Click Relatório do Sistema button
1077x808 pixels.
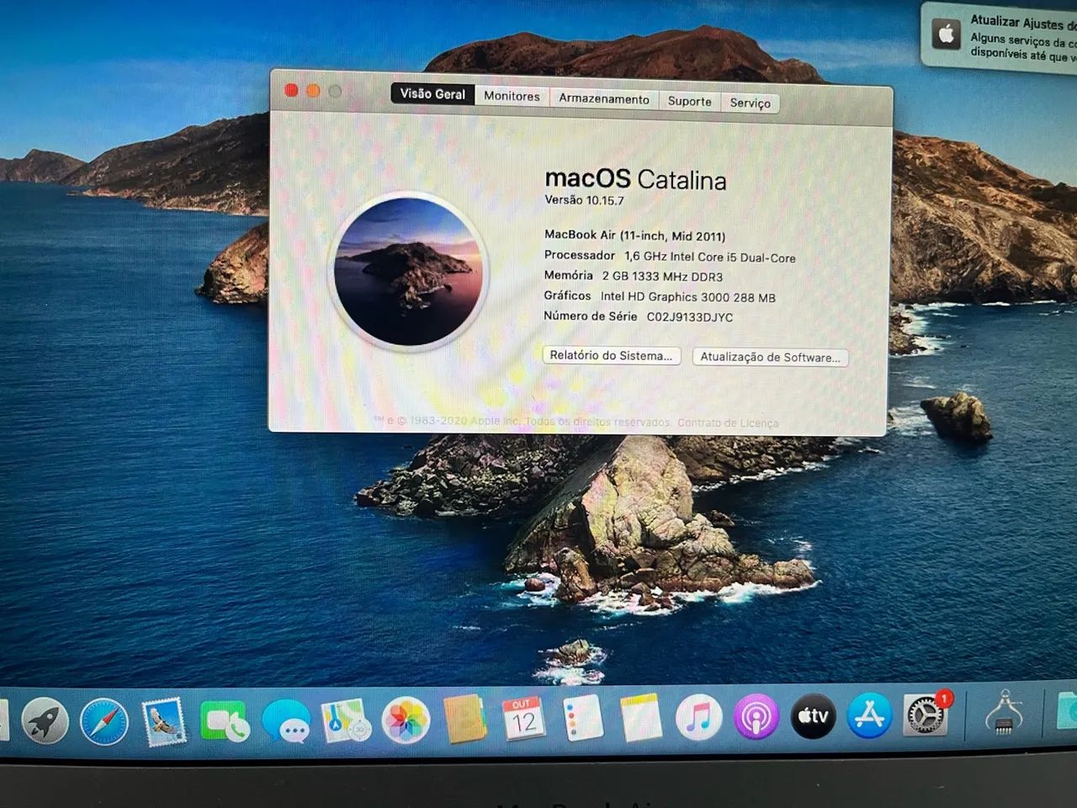coord(611,355)
